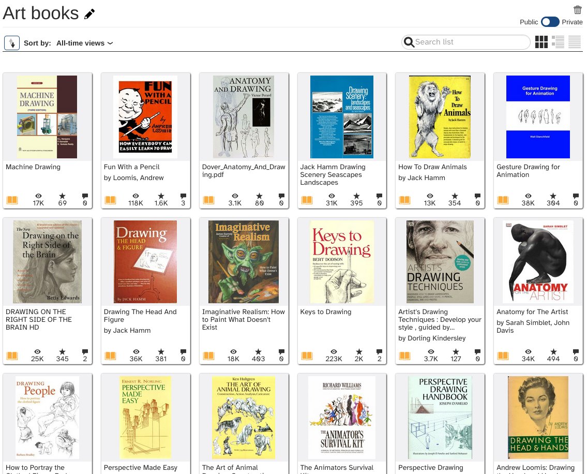Click book icon on Artist's Drawing Techniques card

point(404,355)
